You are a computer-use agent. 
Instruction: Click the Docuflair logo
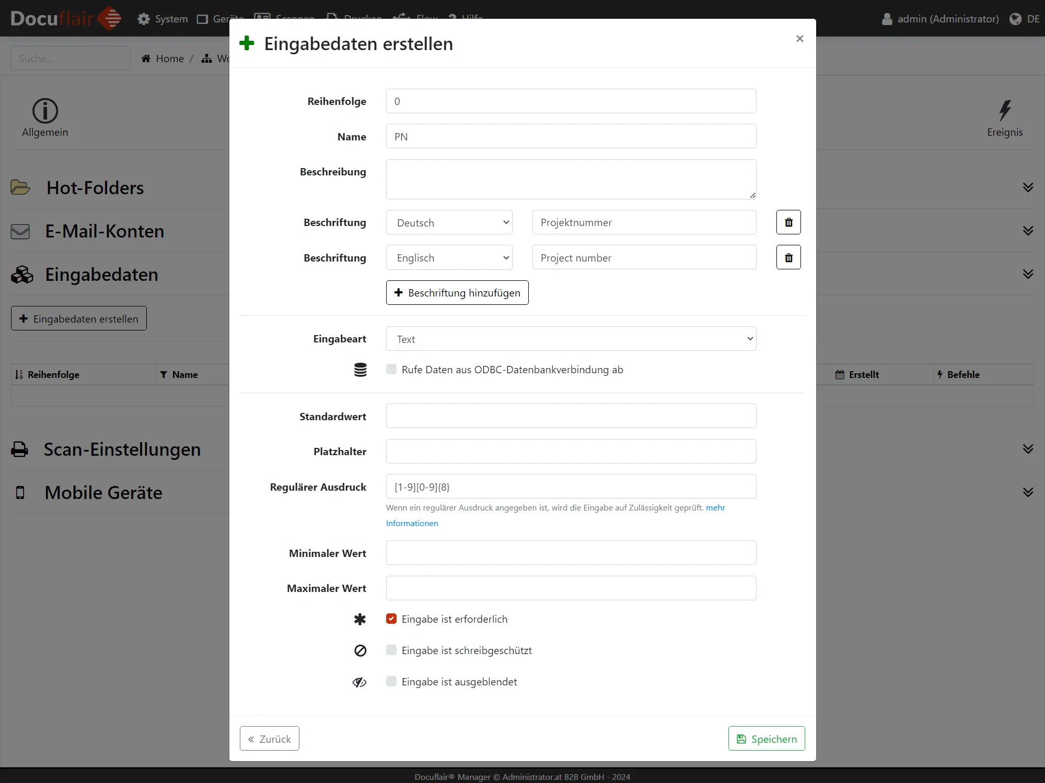(65, 18)
